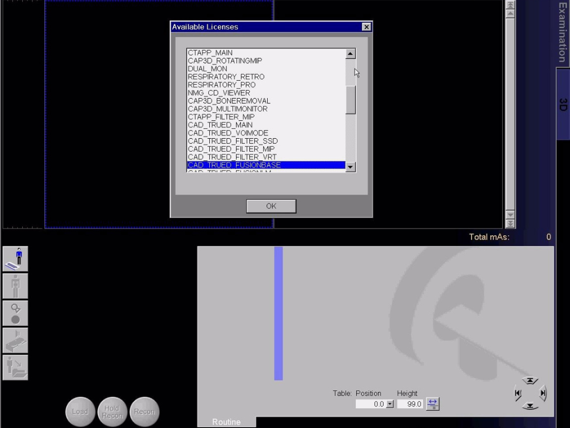Click the table Height input field
This screenshot has height=428, width=570.
coord(410,404)
